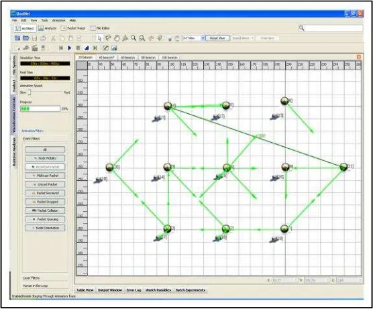The height and width of the screenshot is (311, 373).
Task: Select the 20 beacon scenario tab
Action: pyautogui.click(x=85, y=57)
